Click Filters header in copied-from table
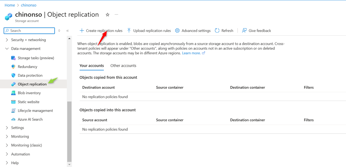 pos(309,87)
